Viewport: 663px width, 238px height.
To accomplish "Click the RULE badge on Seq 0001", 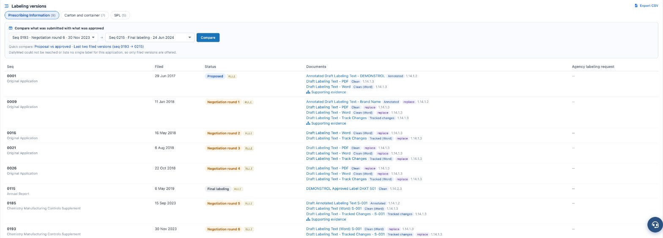I will tap(232, 77).
